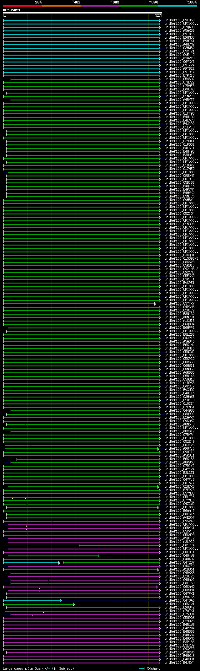This screenshot has width=200, height=671.
Task: Select hit label UniRef100_B9HM33
Action: click(x=179, y=38)
